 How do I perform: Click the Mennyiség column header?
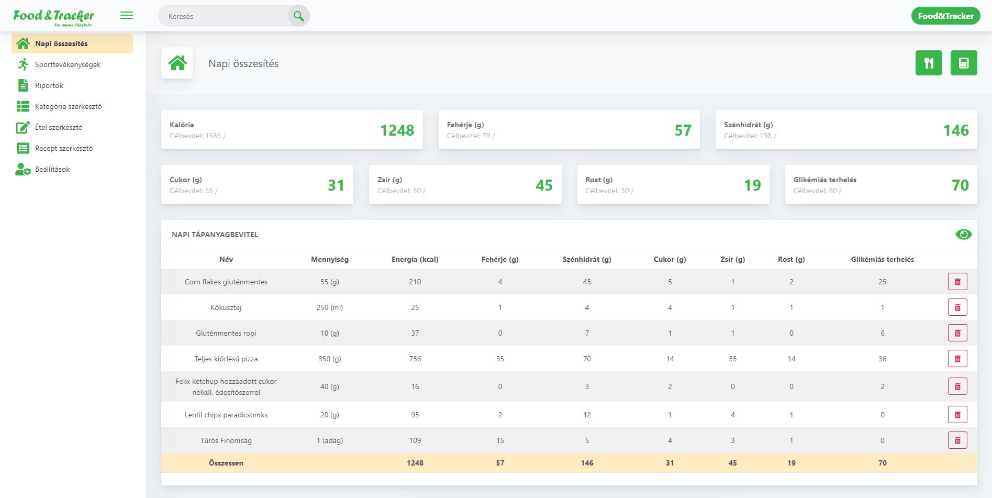(330, 259)
